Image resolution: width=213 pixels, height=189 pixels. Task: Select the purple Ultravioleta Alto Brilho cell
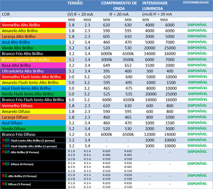(x=33, y=71)
